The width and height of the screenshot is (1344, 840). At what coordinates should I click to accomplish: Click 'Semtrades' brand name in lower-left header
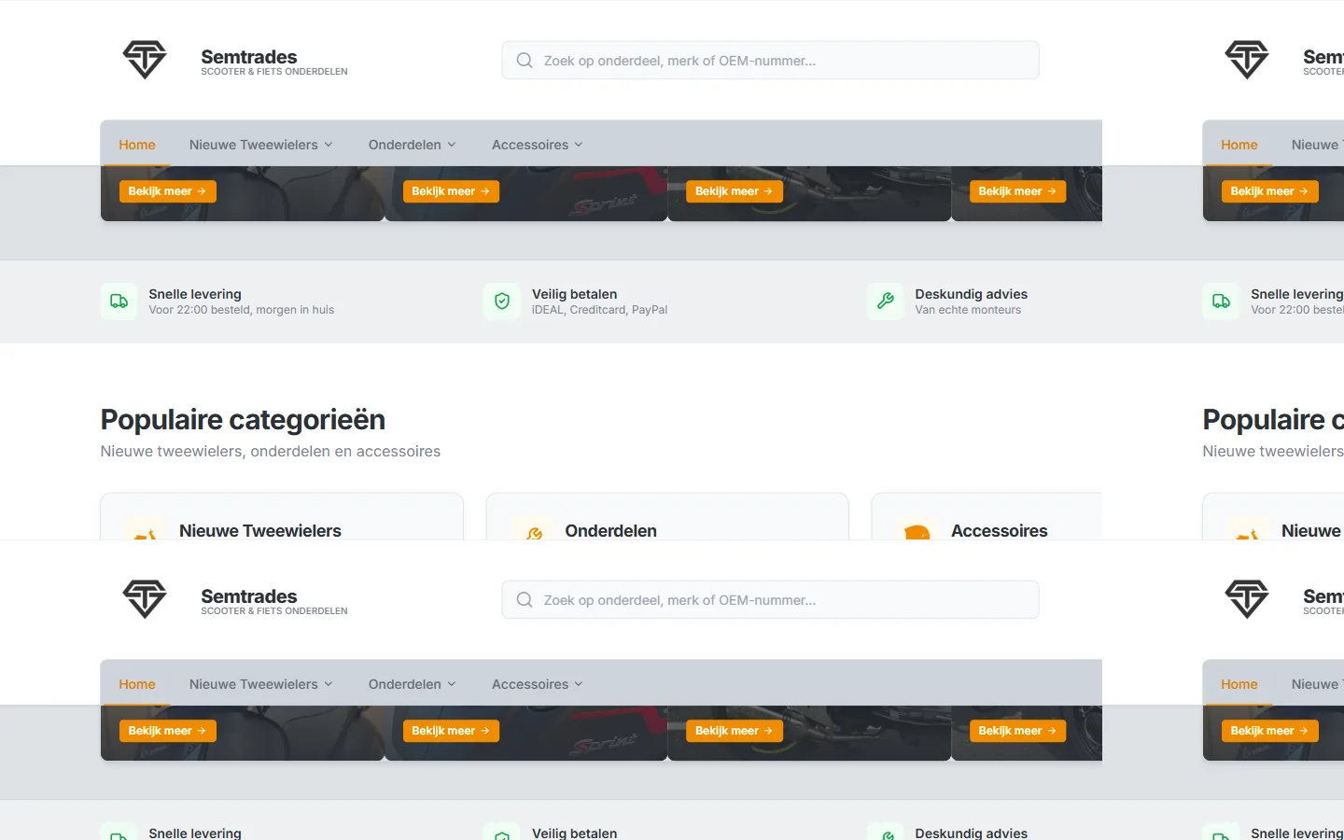(x=249, y=596)
